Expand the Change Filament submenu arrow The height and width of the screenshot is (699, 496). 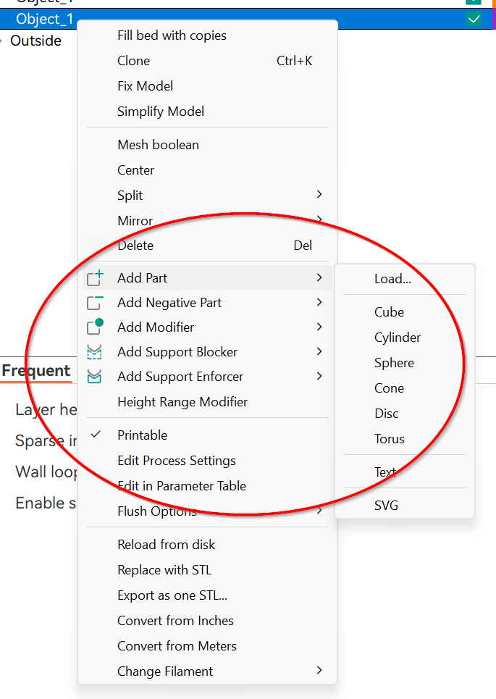[x=319, y=671]
